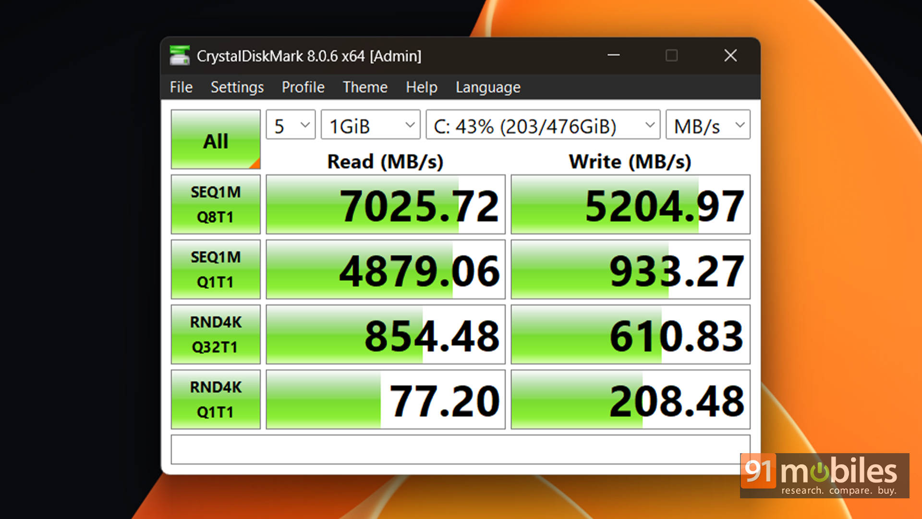Screen dimensions: 922x519
Task: Click the 5204.97 write result
Action: 631,204
